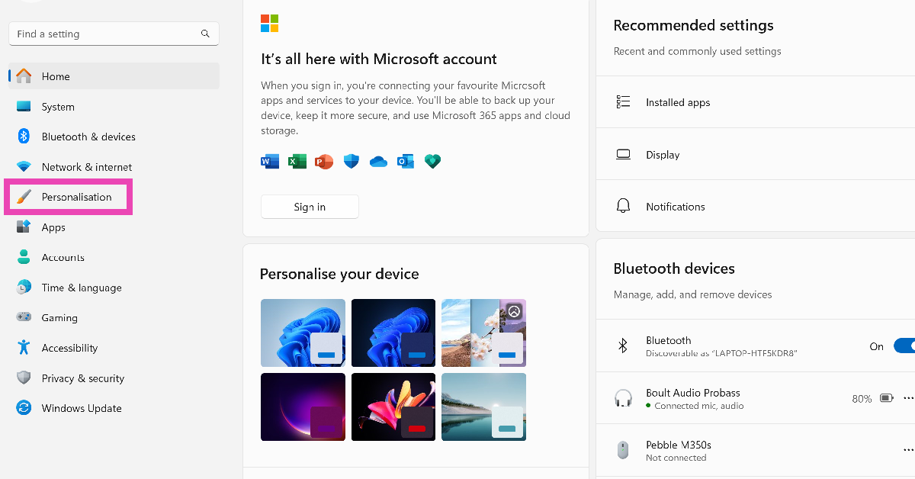915x479 pixels.
Task: Open Installed apps recommended setting
Action: (678, 102)
